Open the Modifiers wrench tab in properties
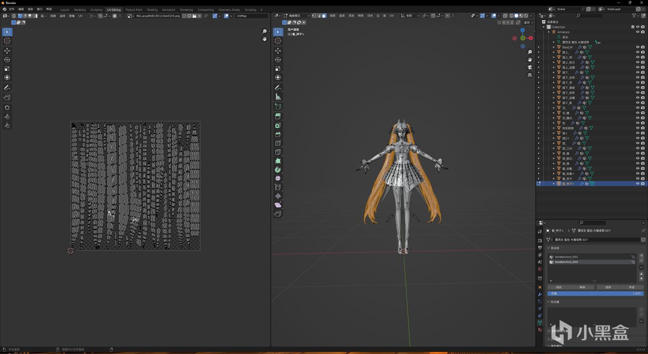Viewport: 648px width, 354px height. [x=540, y=294]
